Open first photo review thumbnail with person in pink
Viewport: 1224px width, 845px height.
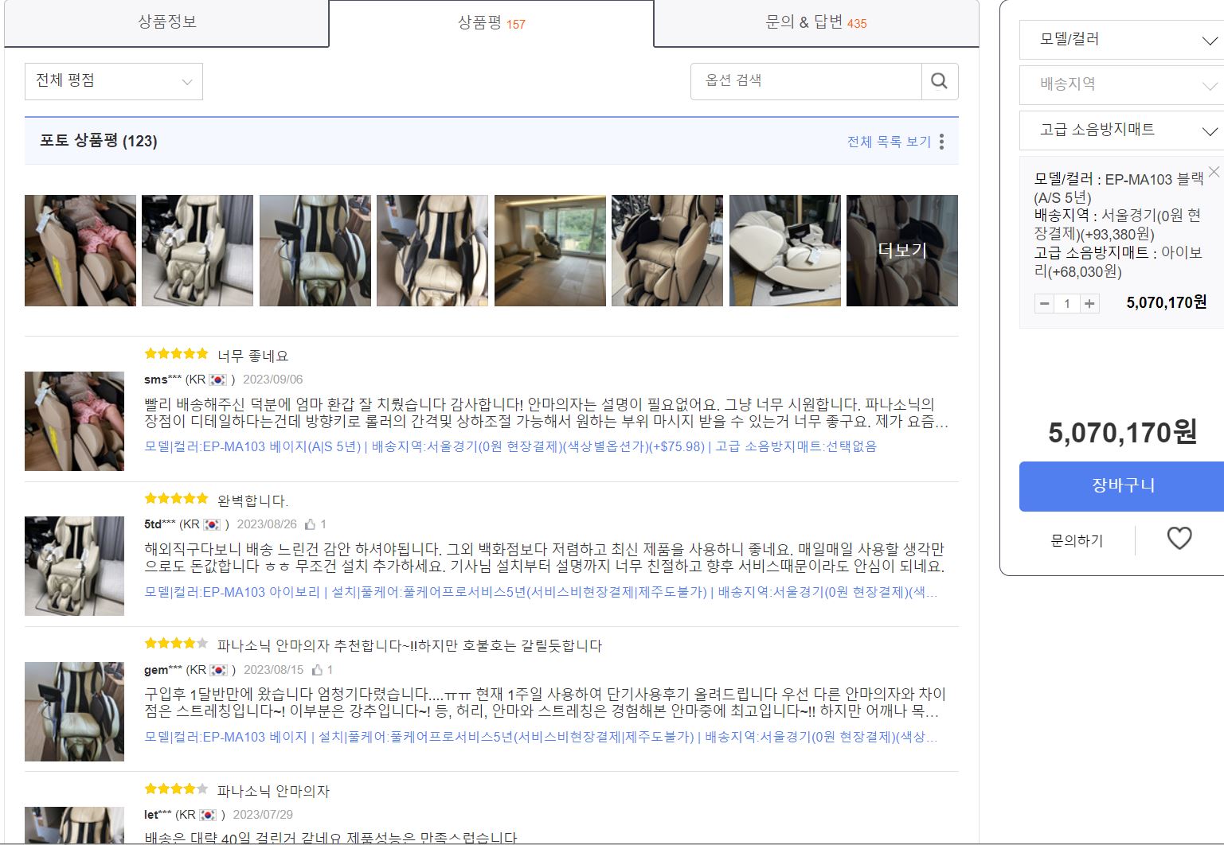click(x=80, y=251)
